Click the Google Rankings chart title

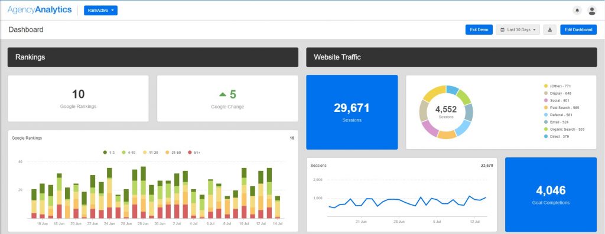click(27, 138)
